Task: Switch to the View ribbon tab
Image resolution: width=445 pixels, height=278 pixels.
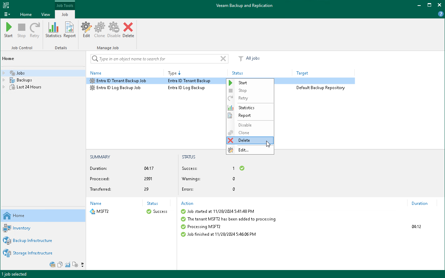Action: tap(45, 15)
